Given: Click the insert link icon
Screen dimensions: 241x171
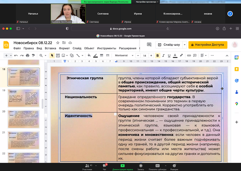Looking at the screenshot, I should pyautogui.click(x=189, y=56).
